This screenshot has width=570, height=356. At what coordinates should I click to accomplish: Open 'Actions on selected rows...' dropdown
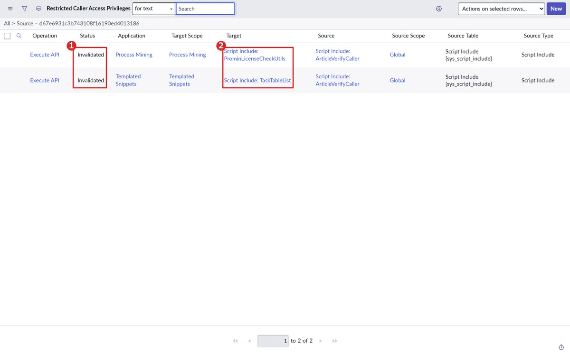pos(501,9)
